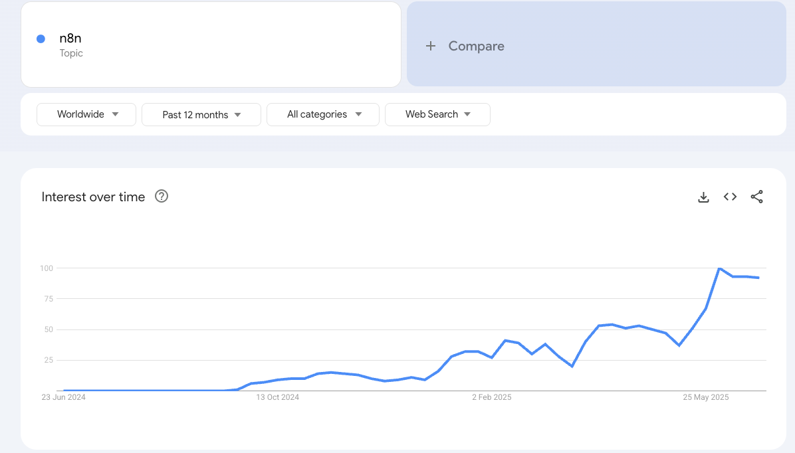Click the 100 y-axis label
The width and height of the screenshot is (795, 453).
coord(47,268)
